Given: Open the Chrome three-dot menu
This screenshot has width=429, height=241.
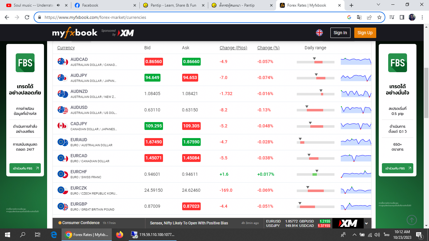Looking at the screenshot, I should coord(422,17).
